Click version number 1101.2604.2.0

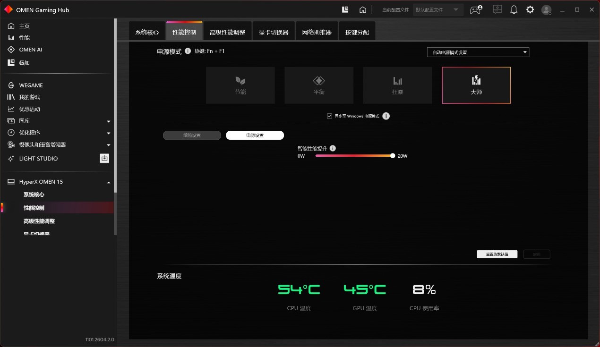pos(100,339)
